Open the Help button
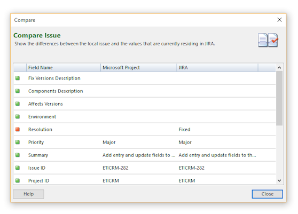Viewport: 298px width, 214px height. (28, 194)
